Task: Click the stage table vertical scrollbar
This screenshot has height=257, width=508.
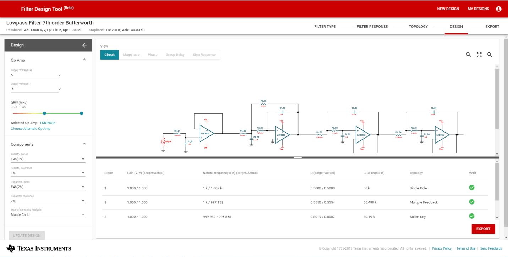Action: point(497,181)
